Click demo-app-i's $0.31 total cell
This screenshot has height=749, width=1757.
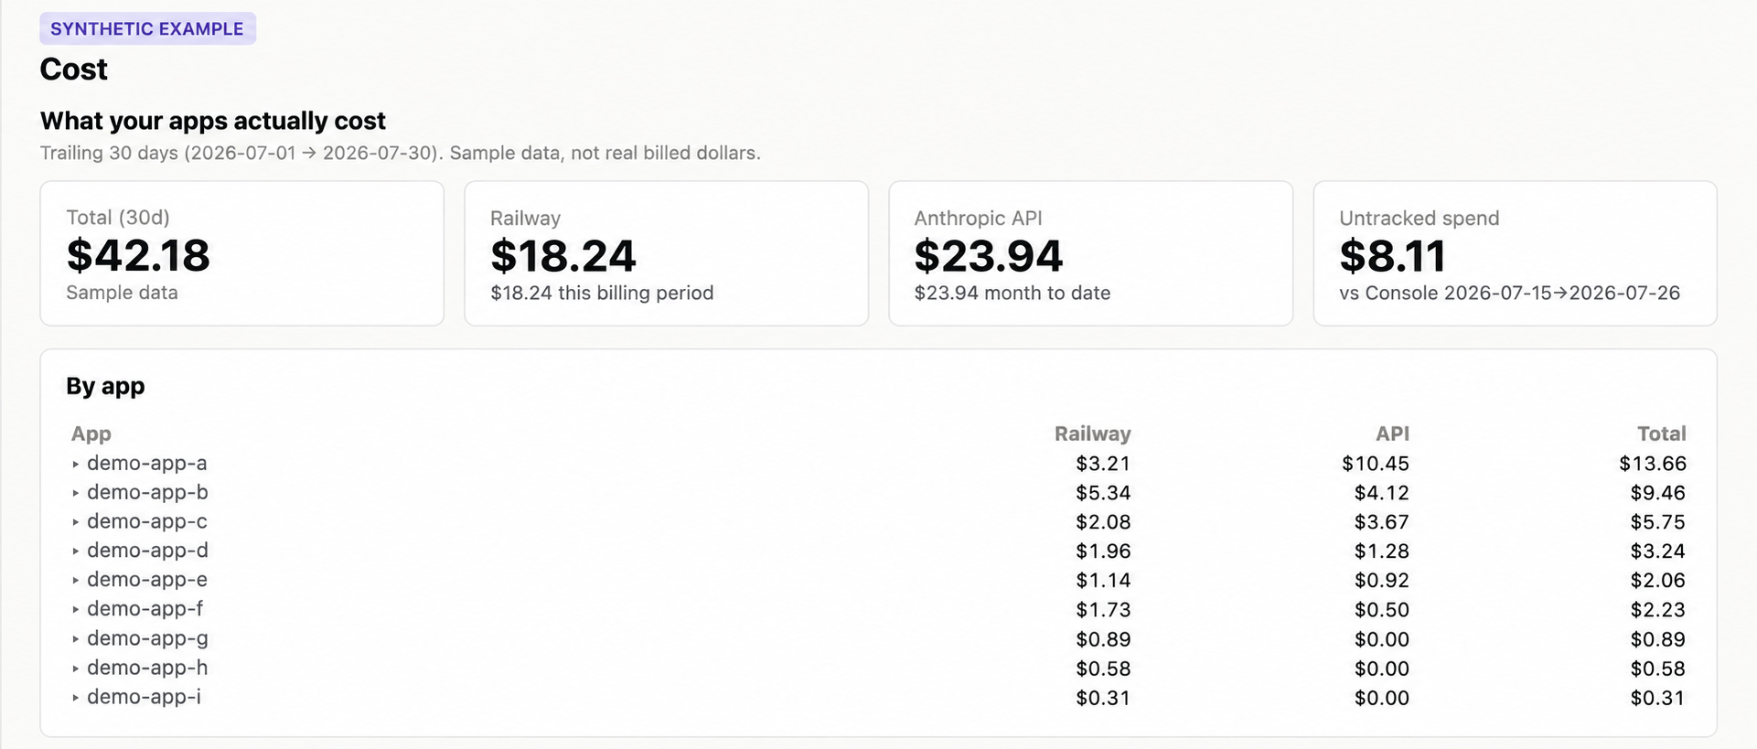tap(1657, 698)
